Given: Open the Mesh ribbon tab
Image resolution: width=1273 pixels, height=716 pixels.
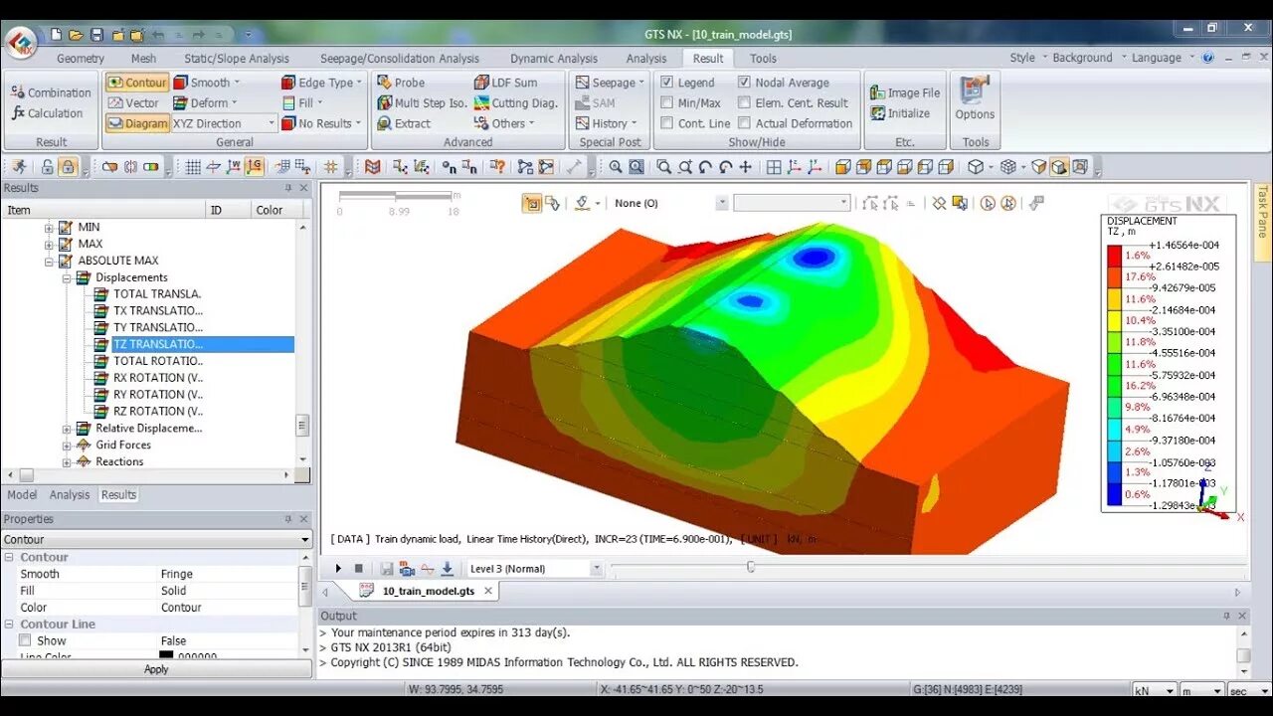Looking at the screenshot, I should click(143, 58).
